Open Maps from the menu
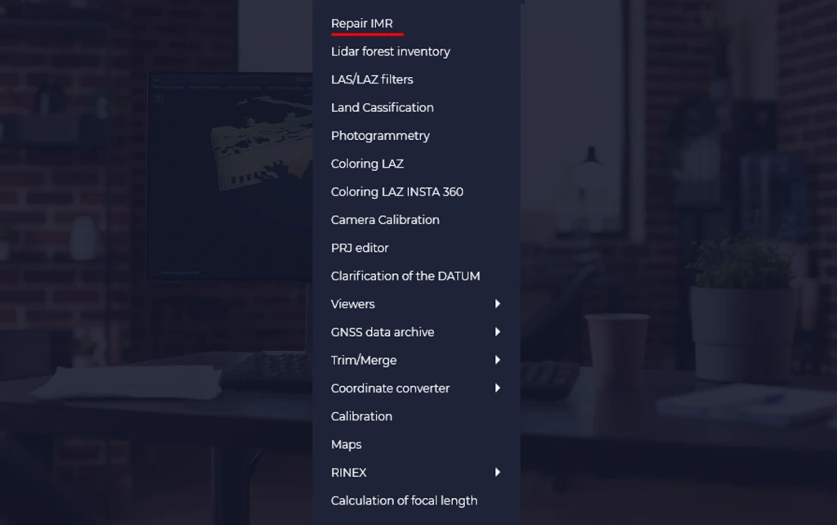The width and height of the screenshot is (837, 525). (x=346, y=444)
